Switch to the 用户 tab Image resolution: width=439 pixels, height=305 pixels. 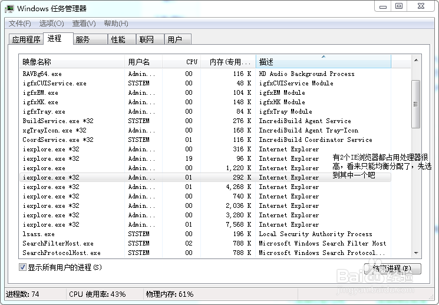pos(178,39)
